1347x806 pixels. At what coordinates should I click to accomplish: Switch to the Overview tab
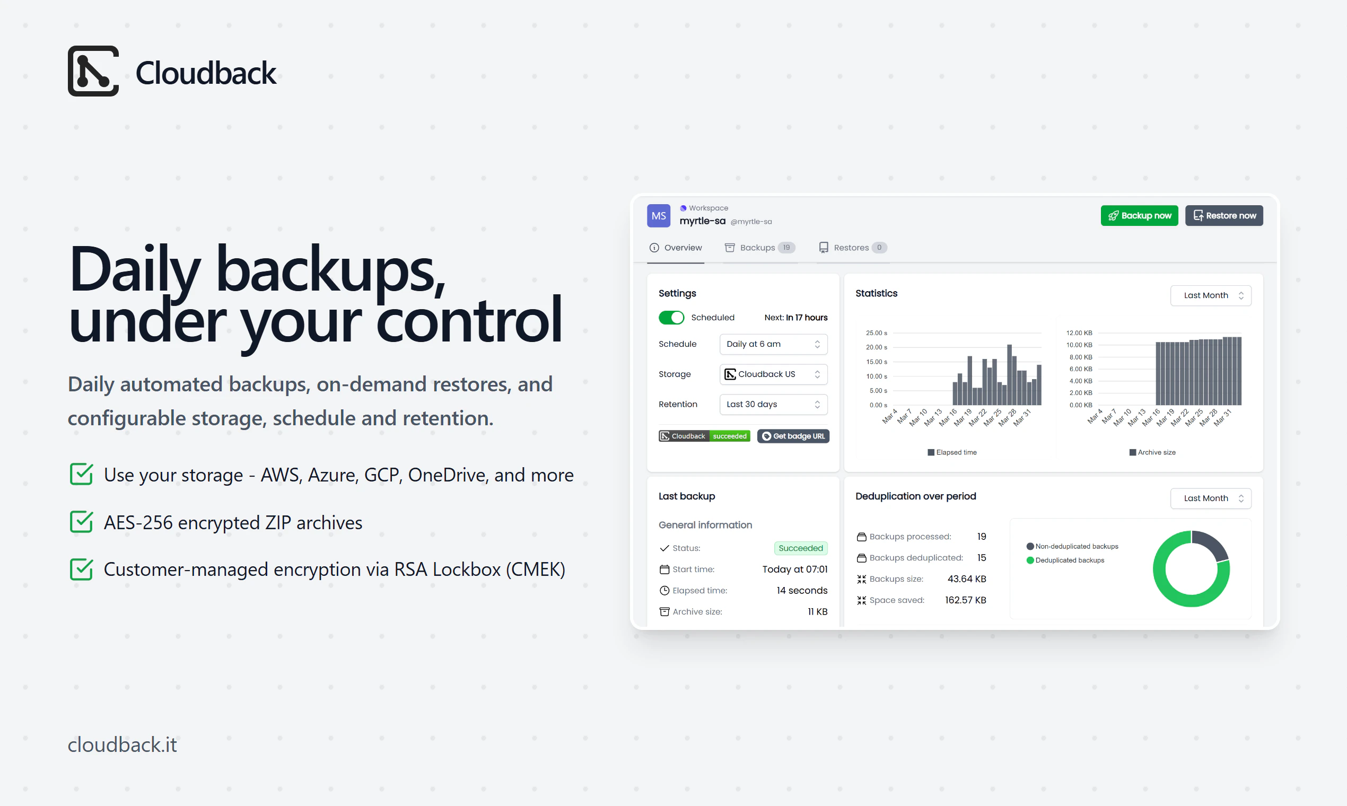675,248
